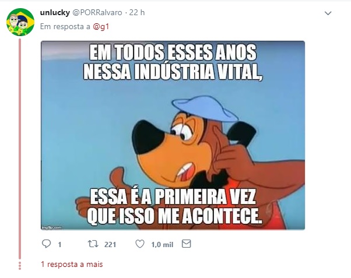
Task: Click the imgflip.com watermark on image
Action: [x=52, y=227]
